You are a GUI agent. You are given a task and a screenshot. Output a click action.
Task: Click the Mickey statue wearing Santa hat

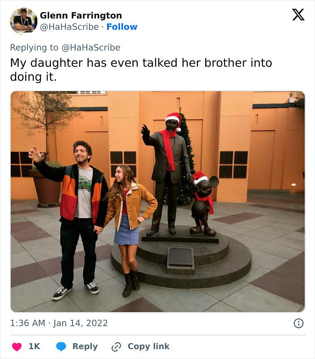[x=203, y=203]
